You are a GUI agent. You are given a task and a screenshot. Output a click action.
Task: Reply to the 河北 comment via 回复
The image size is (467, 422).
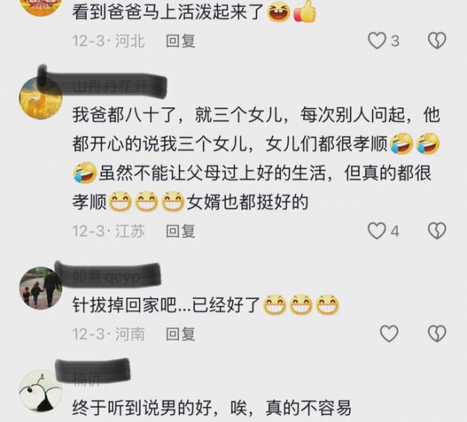pyautogui.click(x=181, y=40)
